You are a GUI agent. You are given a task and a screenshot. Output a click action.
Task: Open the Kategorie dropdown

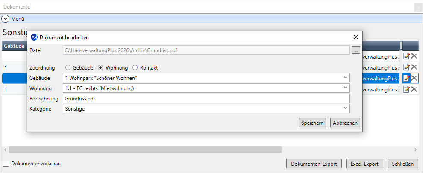pos(206,109)
